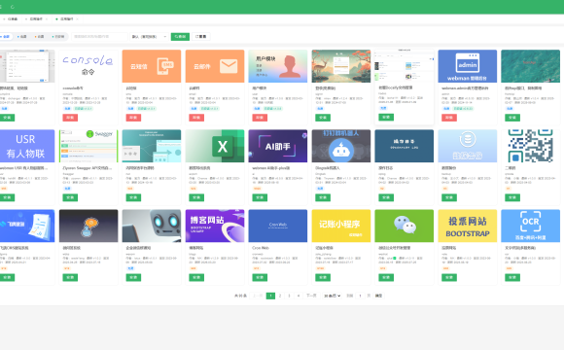Install the OCR text recognition app
This screenshot has width=564, height=350.
512,277
